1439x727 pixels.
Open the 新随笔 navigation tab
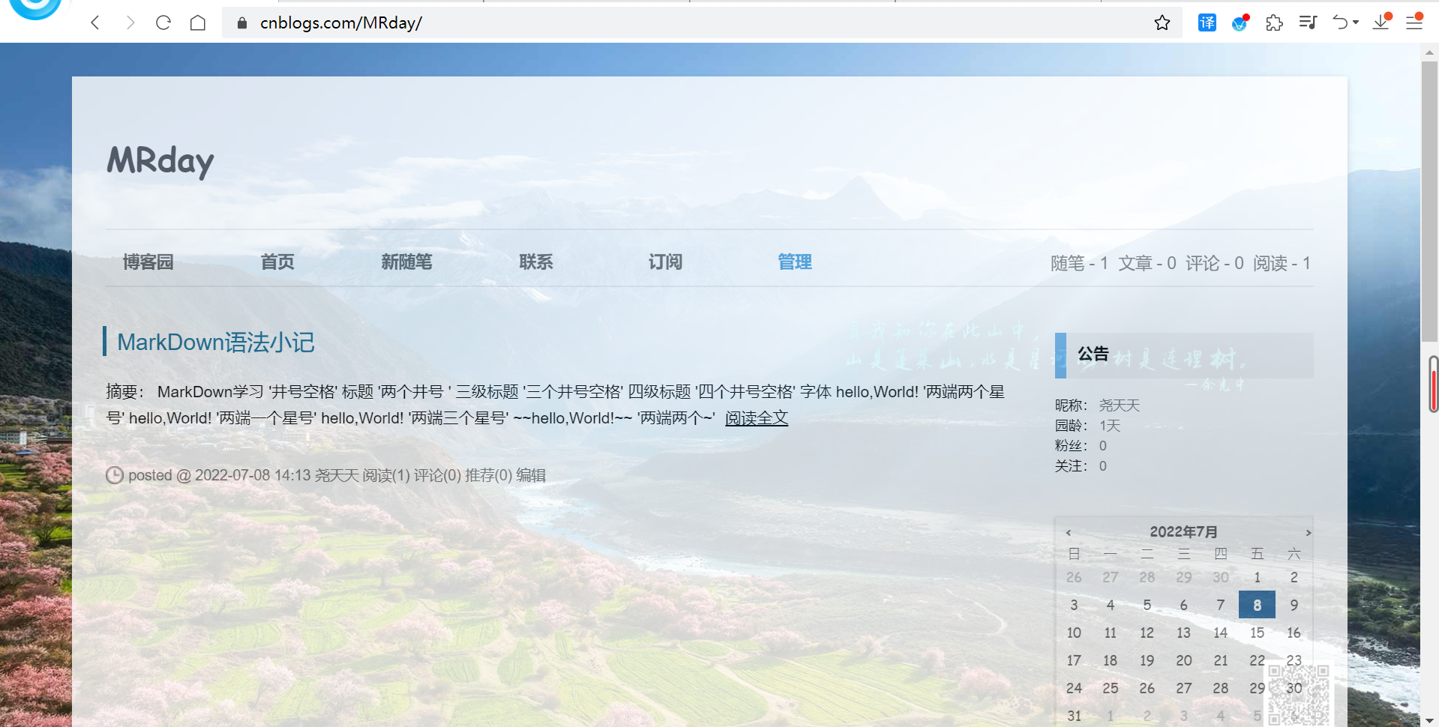(x=406, y=262)
